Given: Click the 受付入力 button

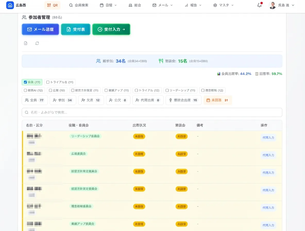Looking at the screenshot, I should (x=111, y=29).
